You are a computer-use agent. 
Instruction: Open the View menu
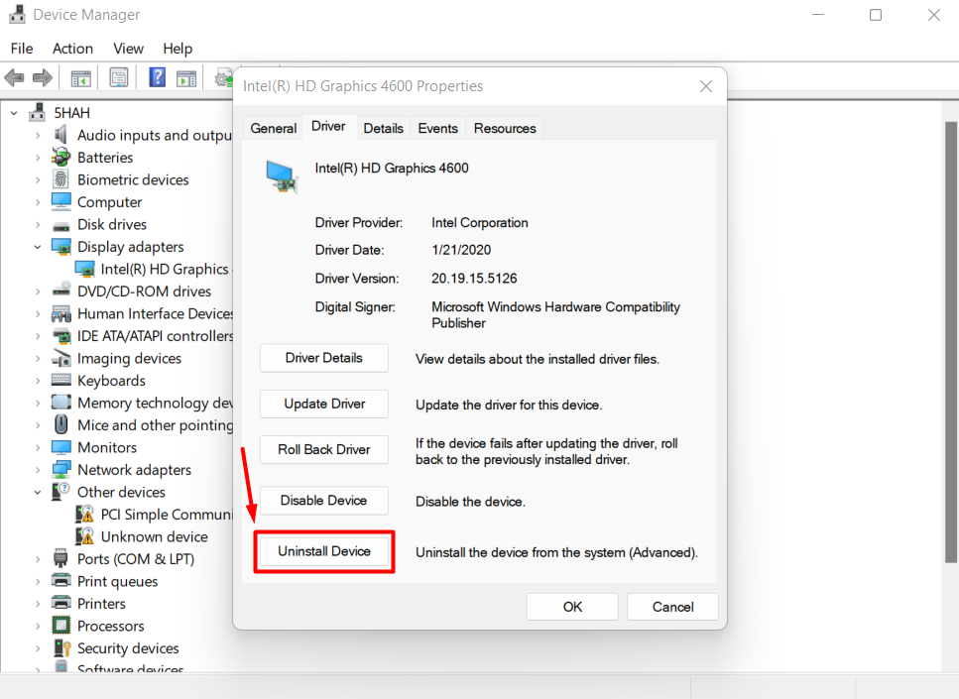(x=129, y=49)
